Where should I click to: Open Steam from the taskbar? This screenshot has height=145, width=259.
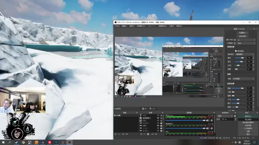pyautogui.click(x=17, y=142)
